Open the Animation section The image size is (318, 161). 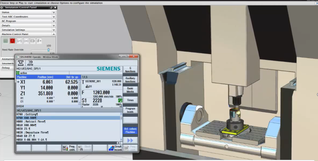(7, 59)
